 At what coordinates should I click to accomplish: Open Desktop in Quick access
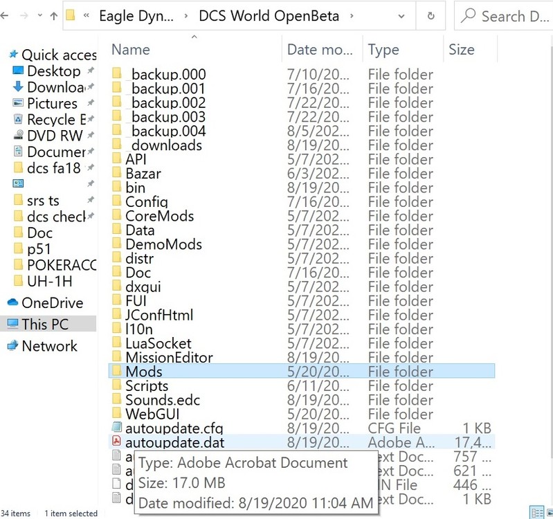click(x=53, y=71)
